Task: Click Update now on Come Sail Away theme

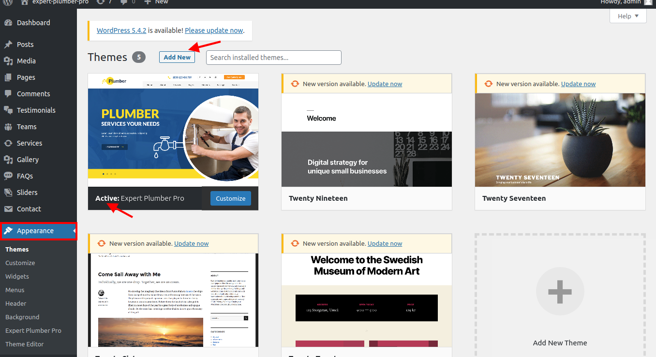Action: 191,243
